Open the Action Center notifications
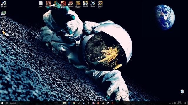The image size is (188, 105). click(x=185, y=103)
